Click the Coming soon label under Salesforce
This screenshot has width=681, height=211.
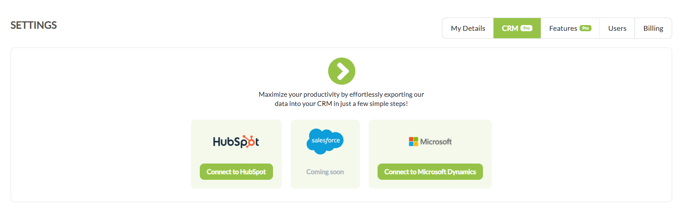coord(325,172)
